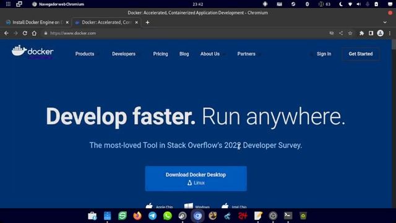Click the Steam tray icon in top bar
Viewport: 396px width, 223px height.
point(293,4)
